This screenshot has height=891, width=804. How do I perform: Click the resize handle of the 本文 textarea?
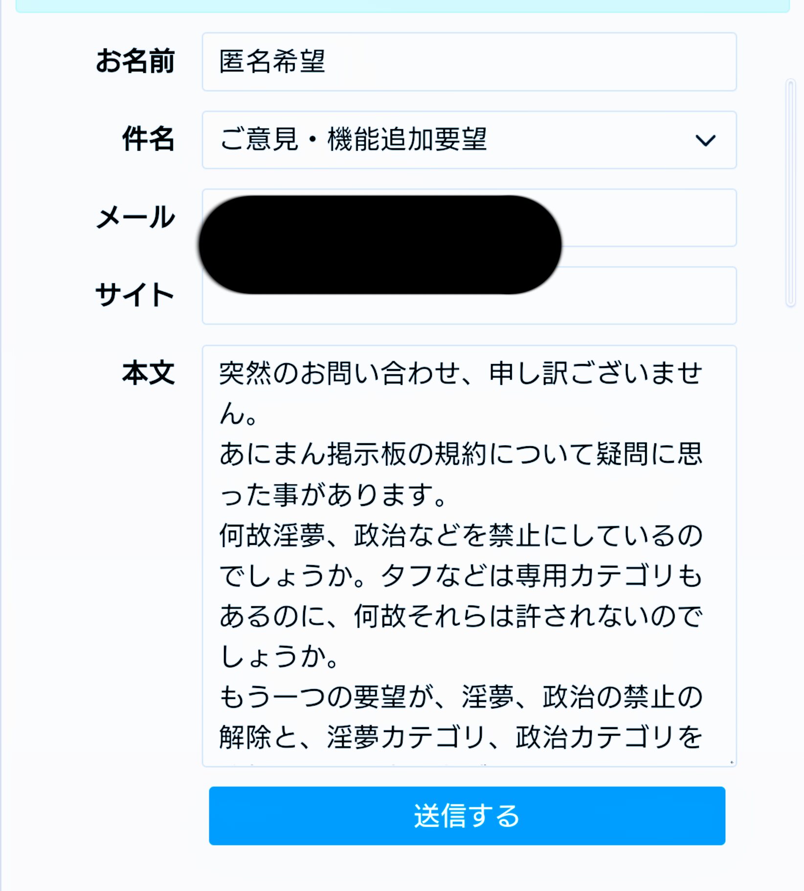(x=731, y=762)
